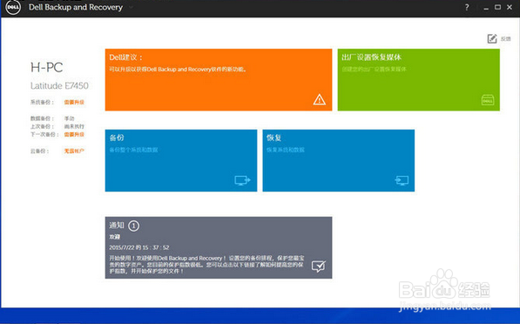Viewport: 520px width, 324px height.
Task: Click the Latitude E7450 model label
Action: [59, 86]
